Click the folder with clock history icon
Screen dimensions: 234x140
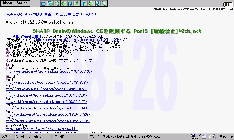50,3
